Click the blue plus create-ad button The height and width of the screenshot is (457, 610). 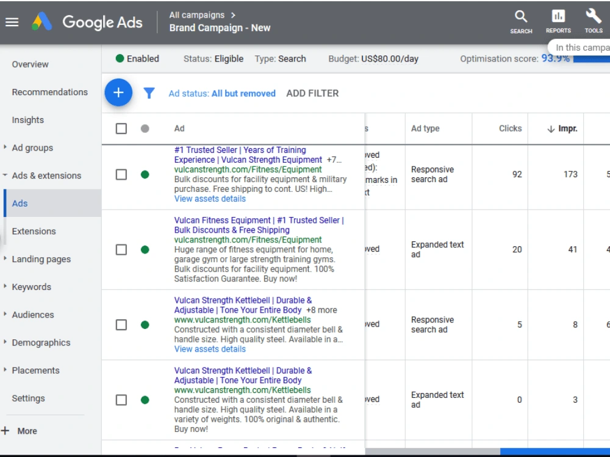(118, 93)
